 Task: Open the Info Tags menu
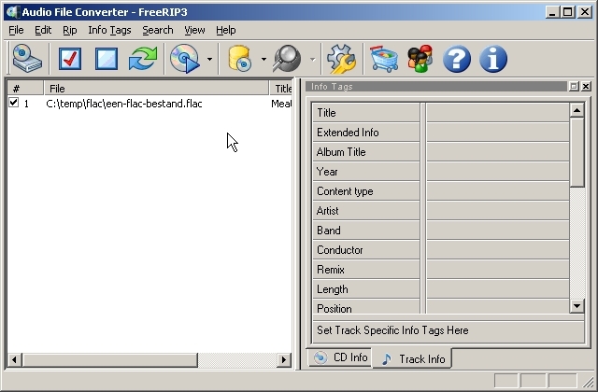(x=109, y=30)
